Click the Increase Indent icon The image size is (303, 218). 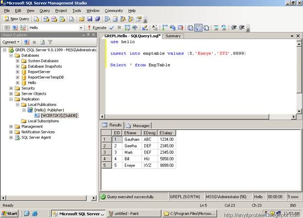tap(242, 28)
